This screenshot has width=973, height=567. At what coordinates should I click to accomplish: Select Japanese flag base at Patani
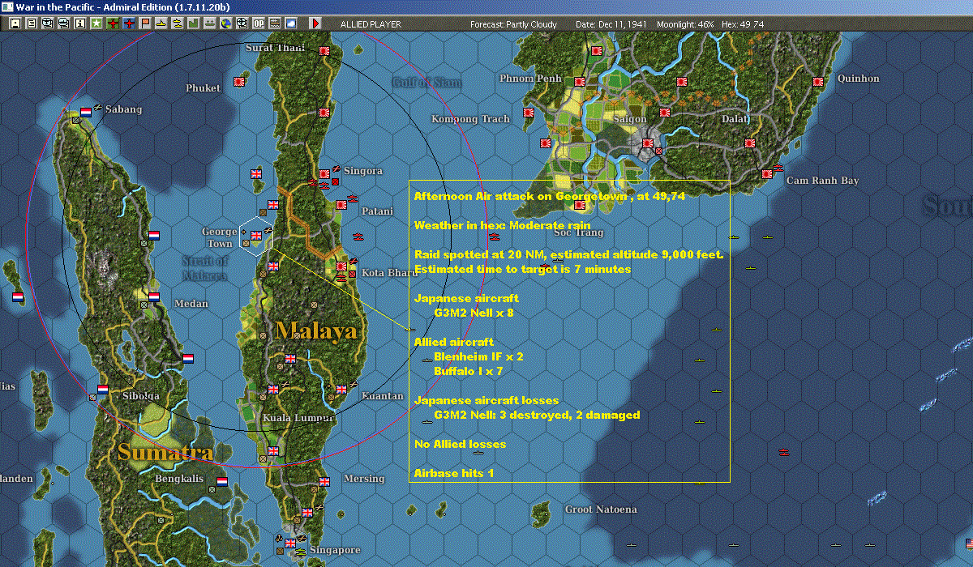(341, 204)
